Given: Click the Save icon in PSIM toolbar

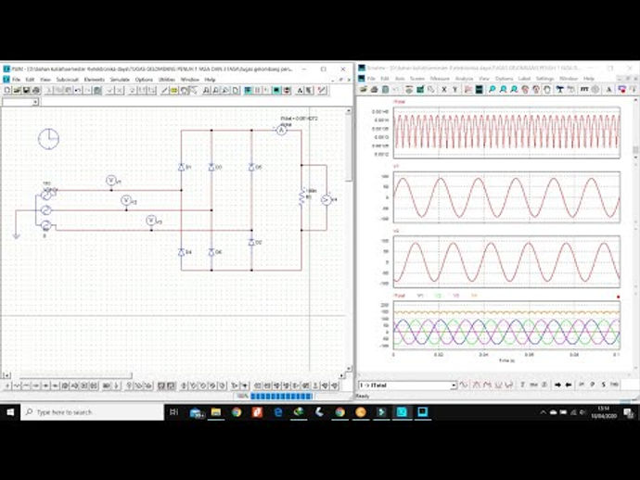Looking at the screenshot, I should [x=26, y=90].
